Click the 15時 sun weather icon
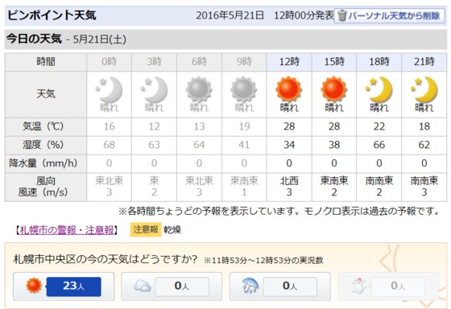Viewport: 451px width, 309px height. coord(333,89)
